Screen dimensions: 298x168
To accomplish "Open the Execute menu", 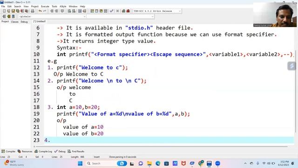I will pyautogui.click(x=45, y=6).
